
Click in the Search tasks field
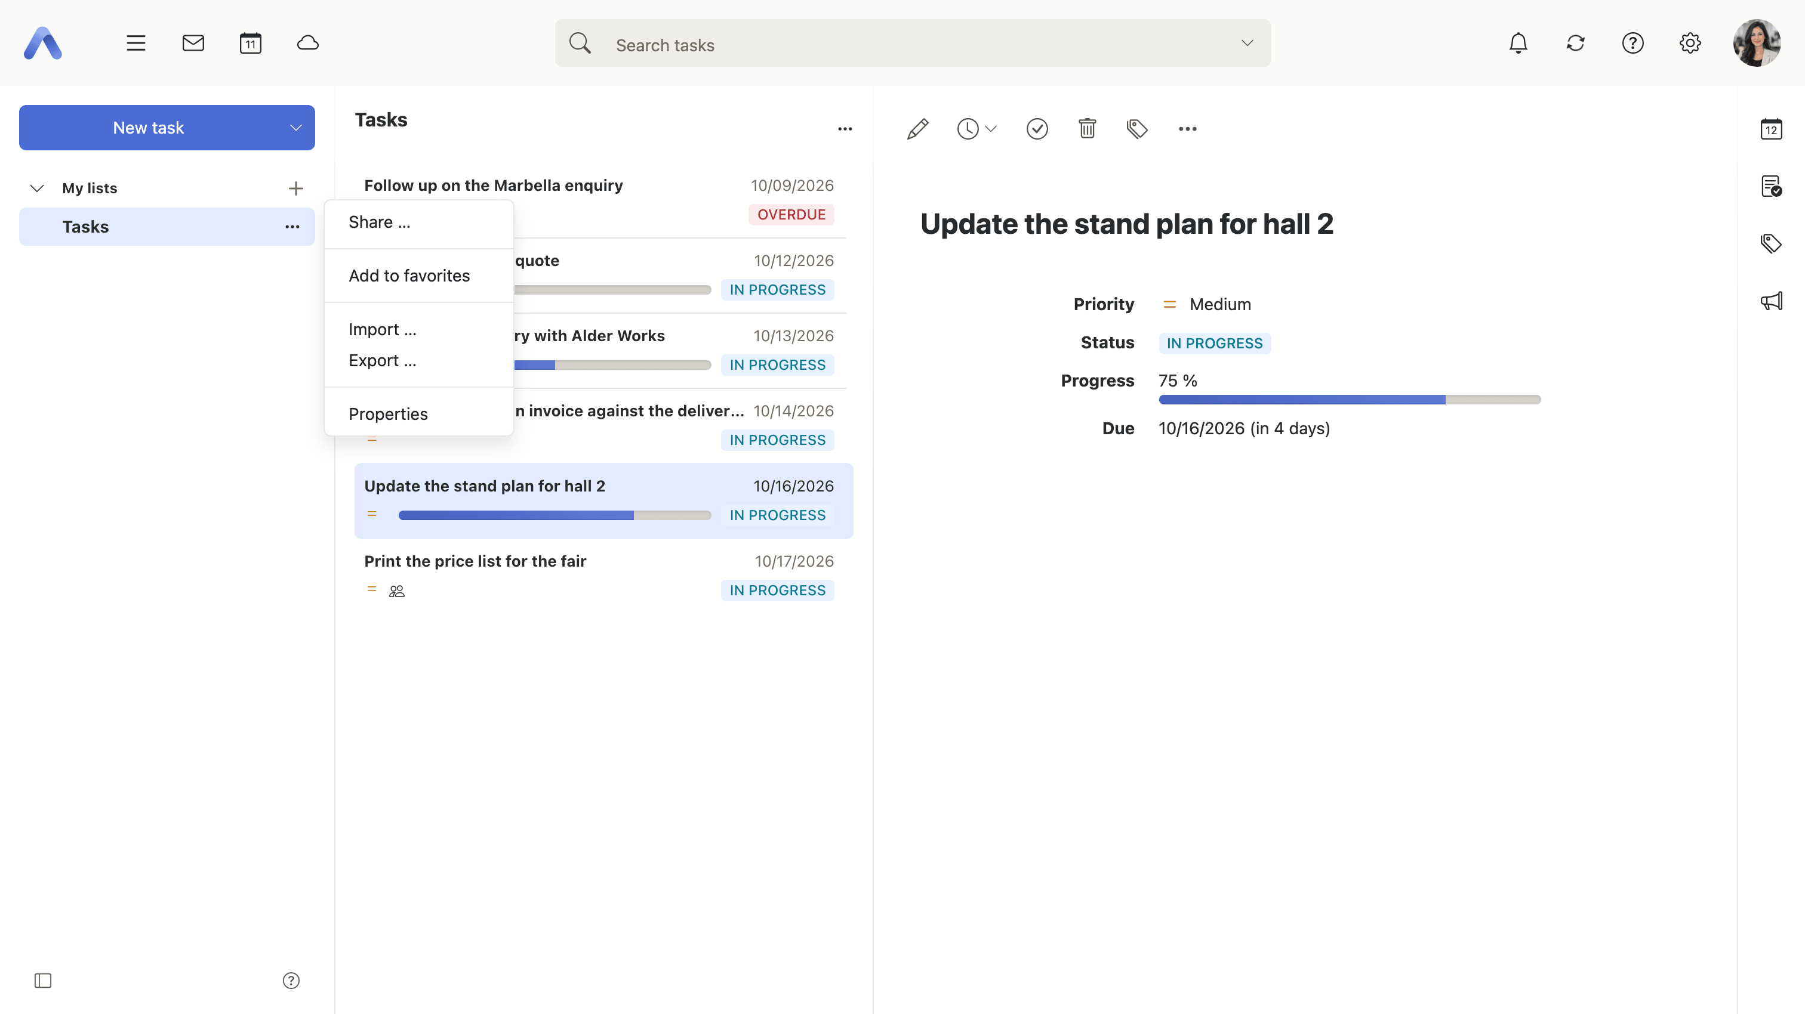[x=913, y=44]
